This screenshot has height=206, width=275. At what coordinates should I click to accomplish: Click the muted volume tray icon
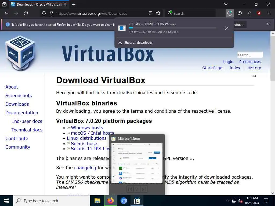pyautogui.click(x=240, y=201)
